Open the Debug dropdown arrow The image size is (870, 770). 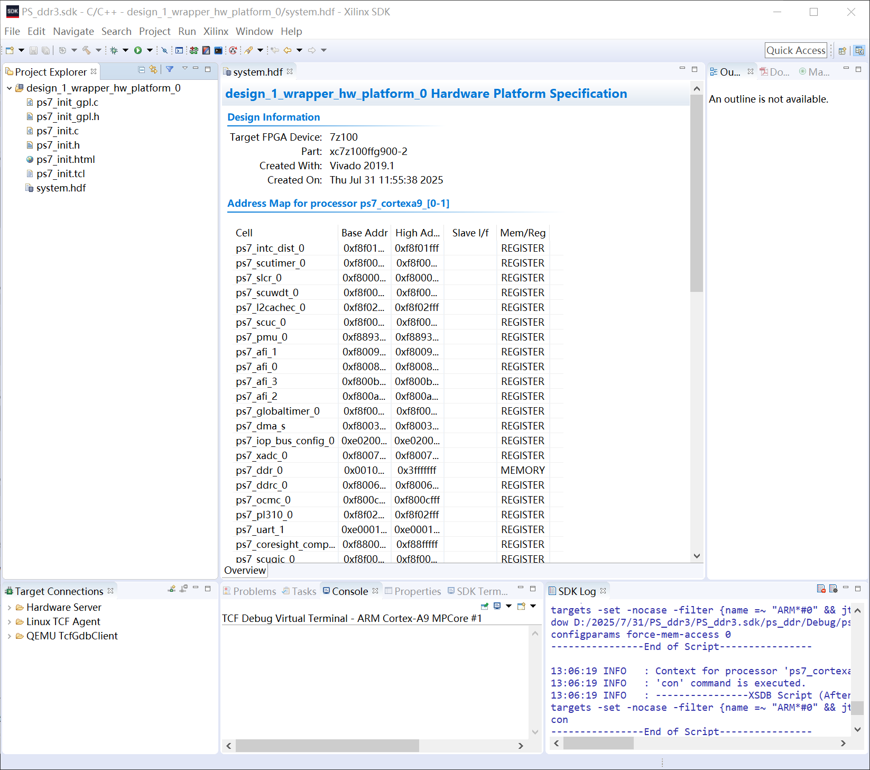coord(125,50)
